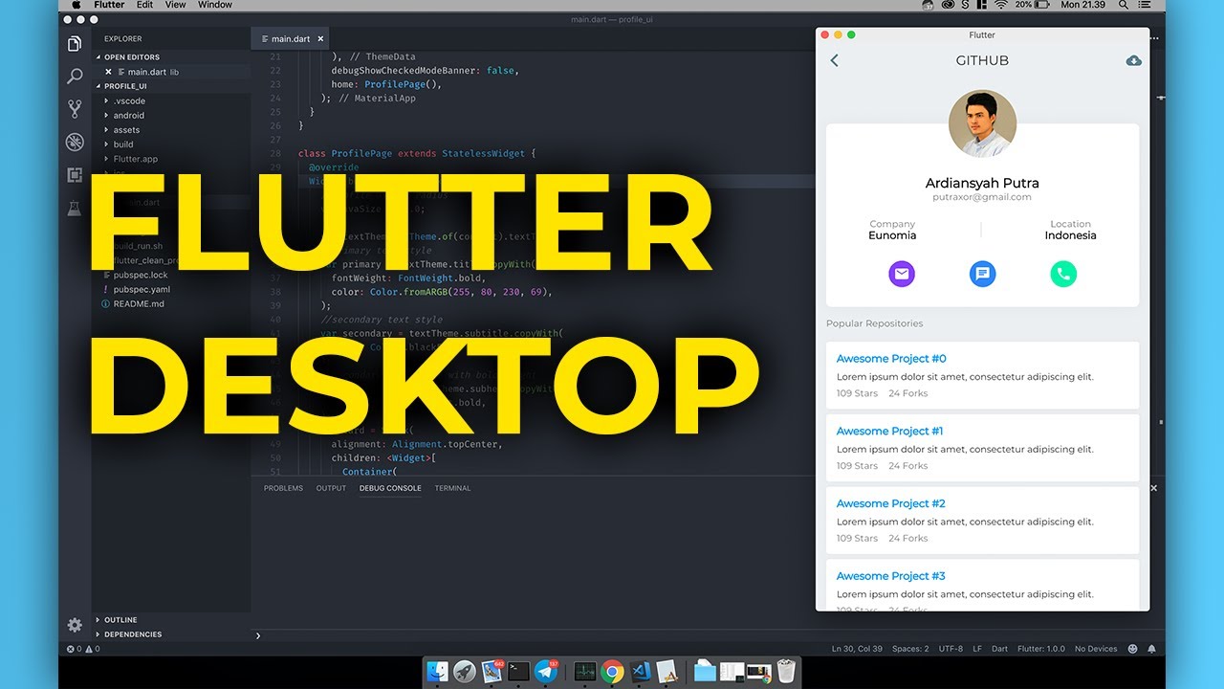The width and height of the screenshot is (1224, 689).
Task: Open Awesome Project #1 repository link
Action: pyautogui.click(x=890, y=432)
